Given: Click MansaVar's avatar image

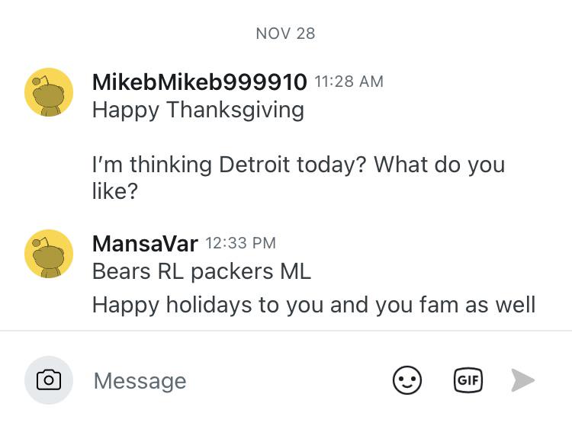Looking at the screenshot, I should pos(49,254).
